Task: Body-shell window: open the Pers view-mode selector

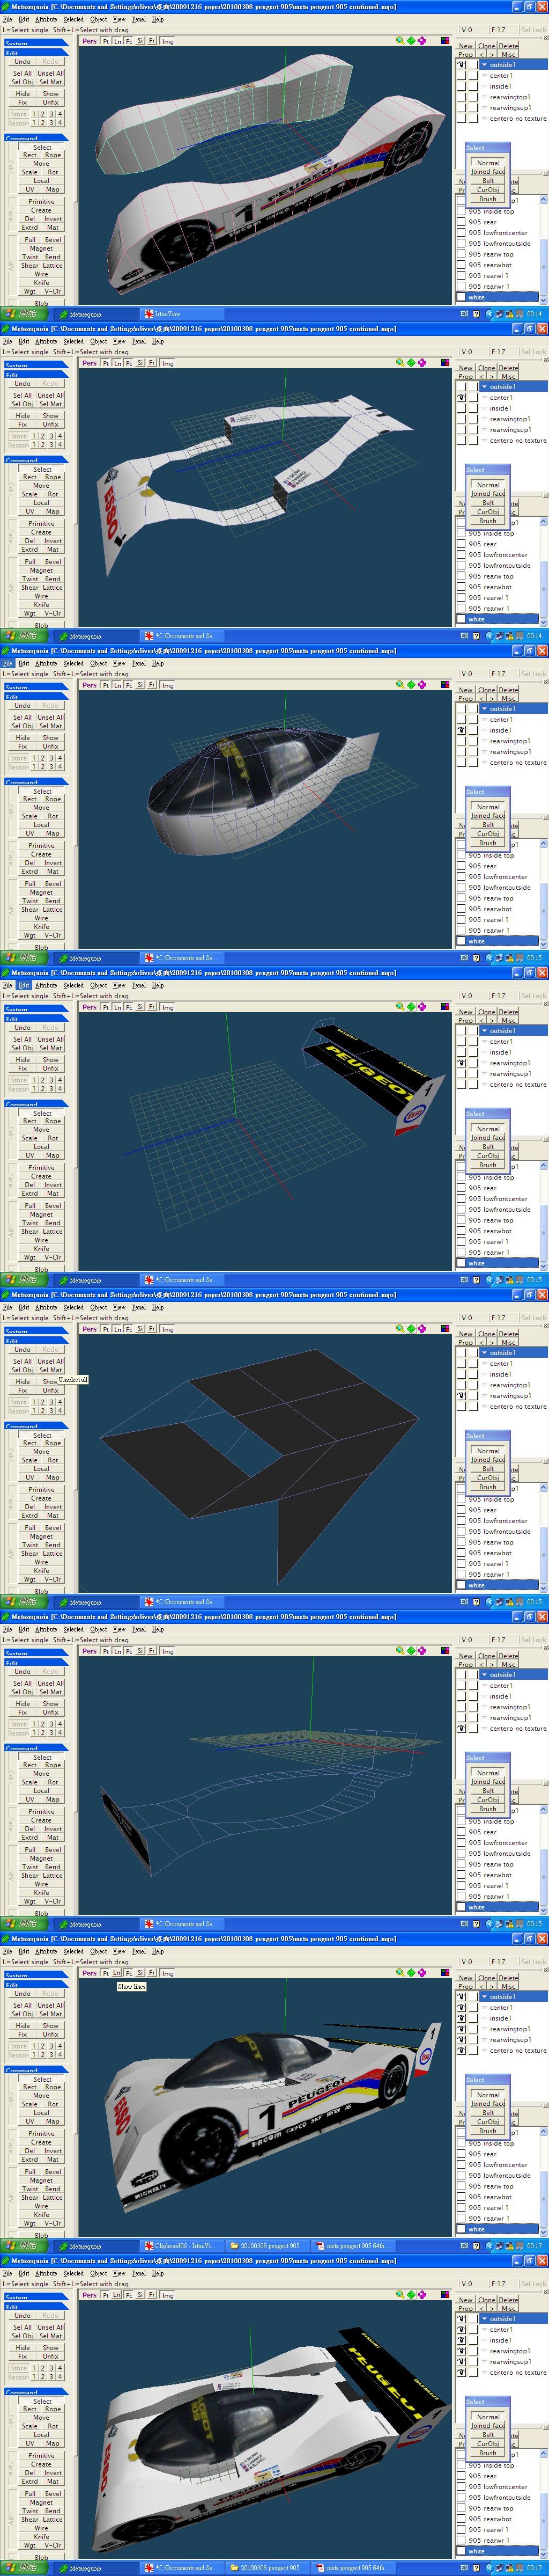Action: pos(90,41)
